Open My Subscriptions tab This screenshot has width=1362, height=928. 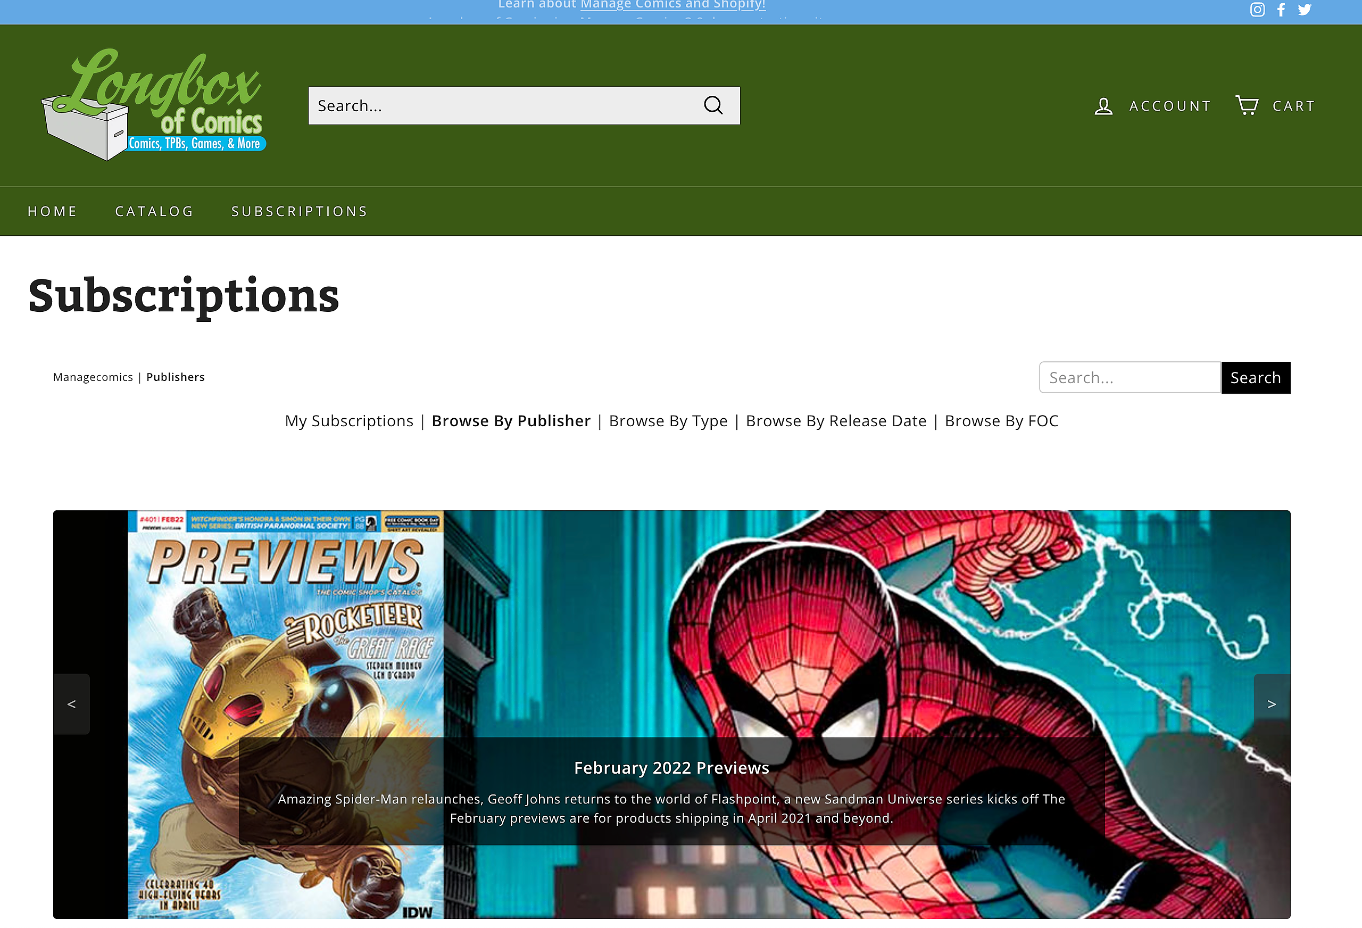point(350,421)
